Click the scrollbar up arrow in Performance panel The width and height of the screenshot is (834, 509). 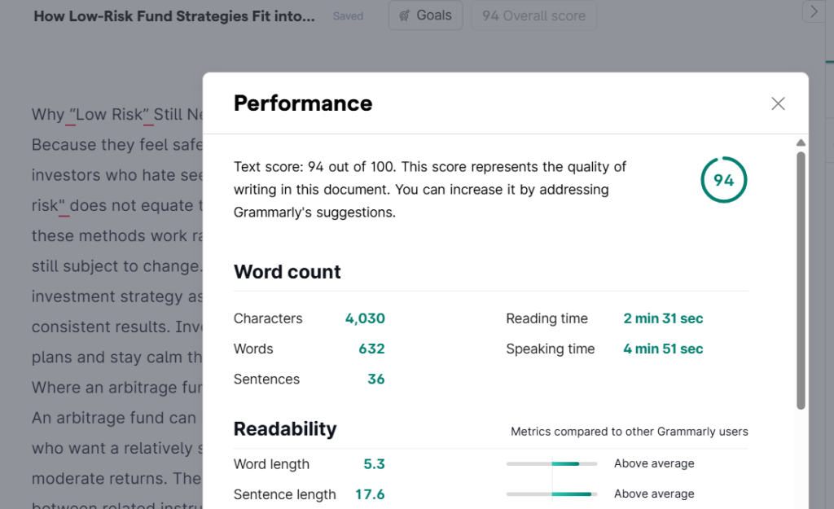point(801,143)
